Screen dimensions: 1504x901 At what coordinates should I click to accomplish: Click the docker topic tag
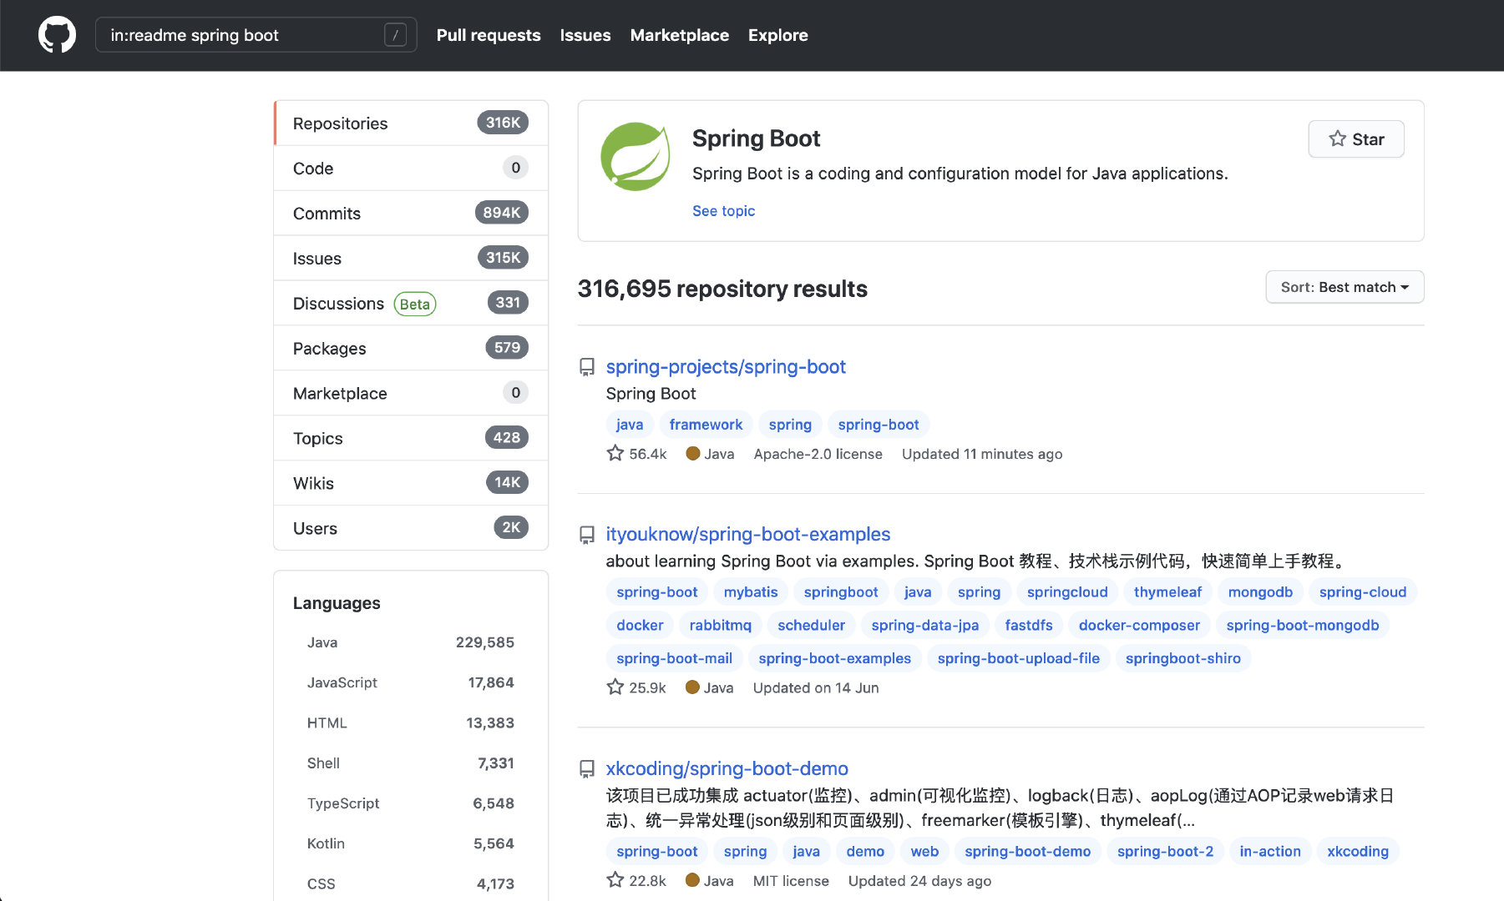[x=640, y=626]
